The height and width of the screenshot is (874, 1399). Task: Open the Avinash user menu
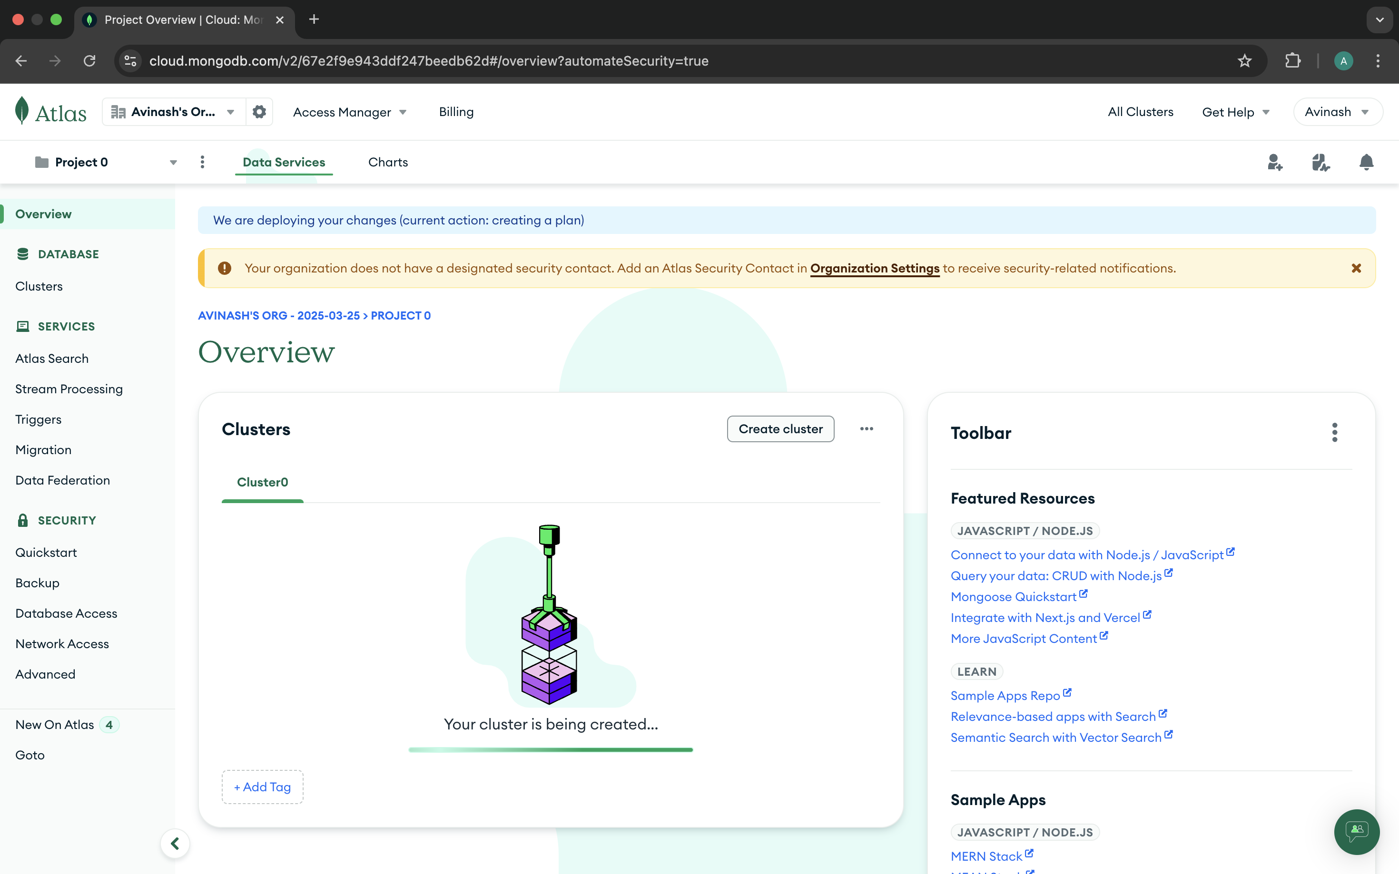[1337, 112]
